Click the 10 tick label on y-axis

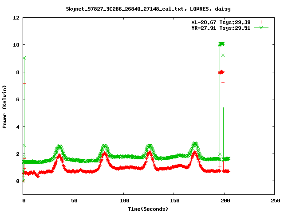(16, 45)
